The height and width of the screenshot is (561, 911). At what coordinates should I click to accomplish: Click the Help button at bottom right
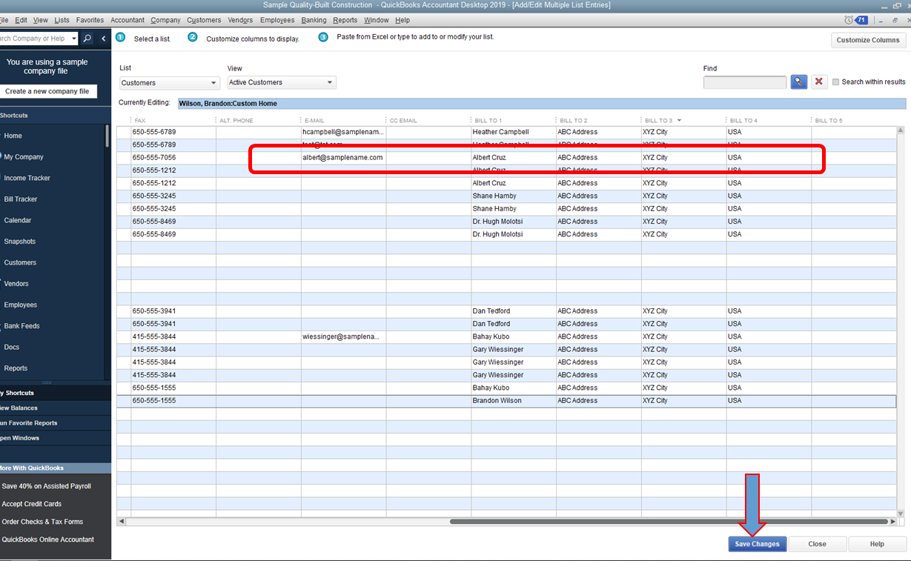(877, 544)
